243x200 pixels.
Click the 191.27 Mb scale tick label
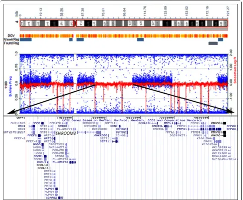point(228,11)
